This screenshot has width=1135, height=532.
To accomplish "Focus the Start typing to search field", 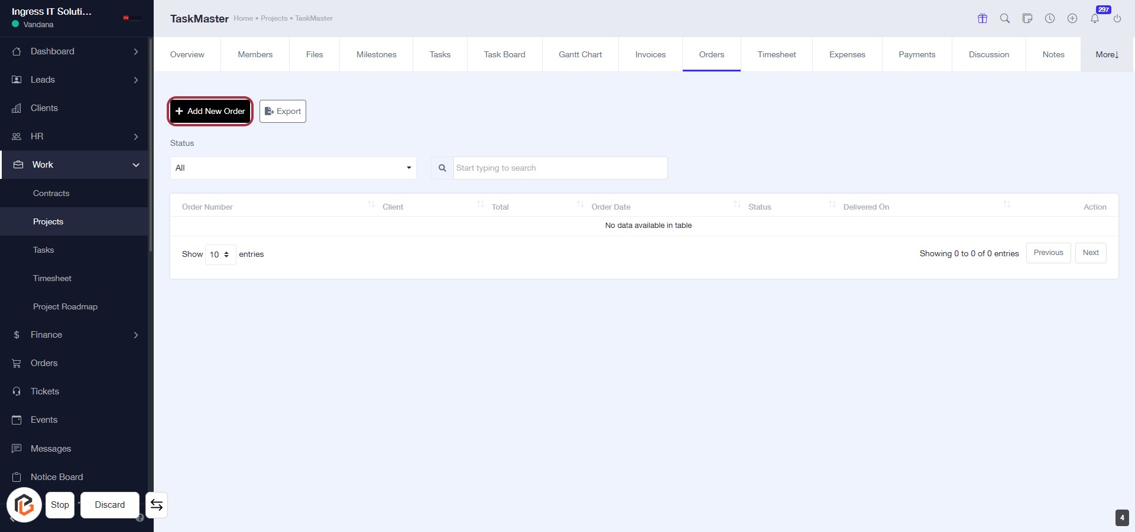I will [x=560, y=168].
